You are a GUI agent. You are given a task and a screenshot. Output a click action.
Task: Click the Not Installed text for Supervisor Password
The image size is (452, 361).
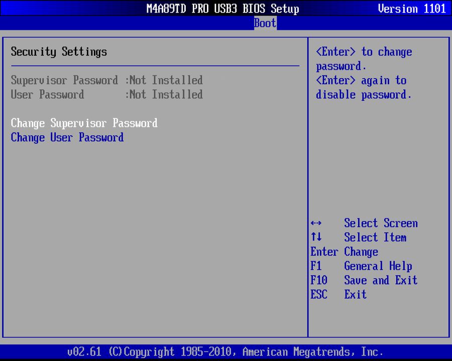pyautogui.click(x=166, y=80)
